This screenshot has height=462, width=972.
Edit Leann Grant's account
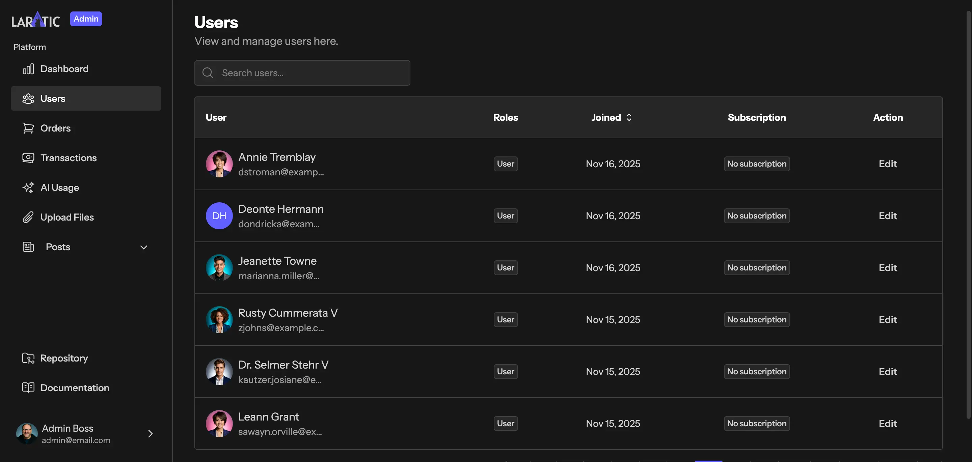[888, 423]
